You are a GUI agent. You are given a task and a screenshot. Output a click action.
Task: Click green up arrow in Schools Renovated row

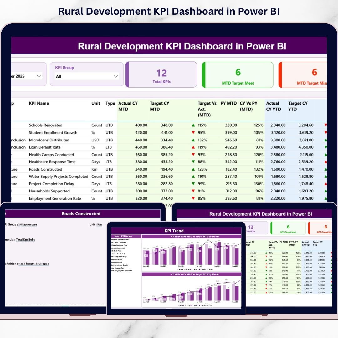point(193,125)
